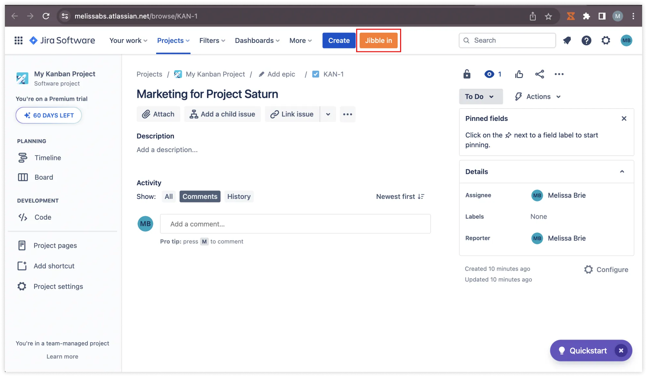Image resolution: width=647 pixels, height=377 pixels.
Task: Share the issue with share icon
Action: coord(539,74)
